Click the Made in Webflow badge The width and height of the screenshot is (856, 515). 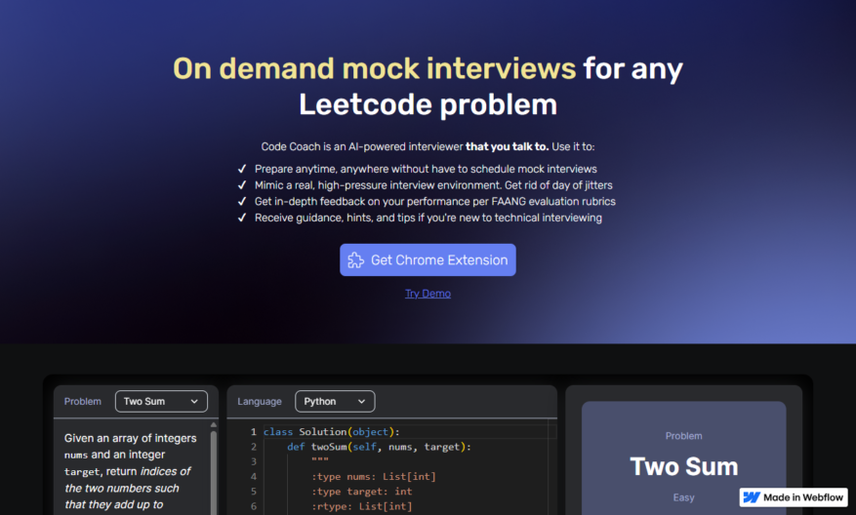click(x=794, y=497)
